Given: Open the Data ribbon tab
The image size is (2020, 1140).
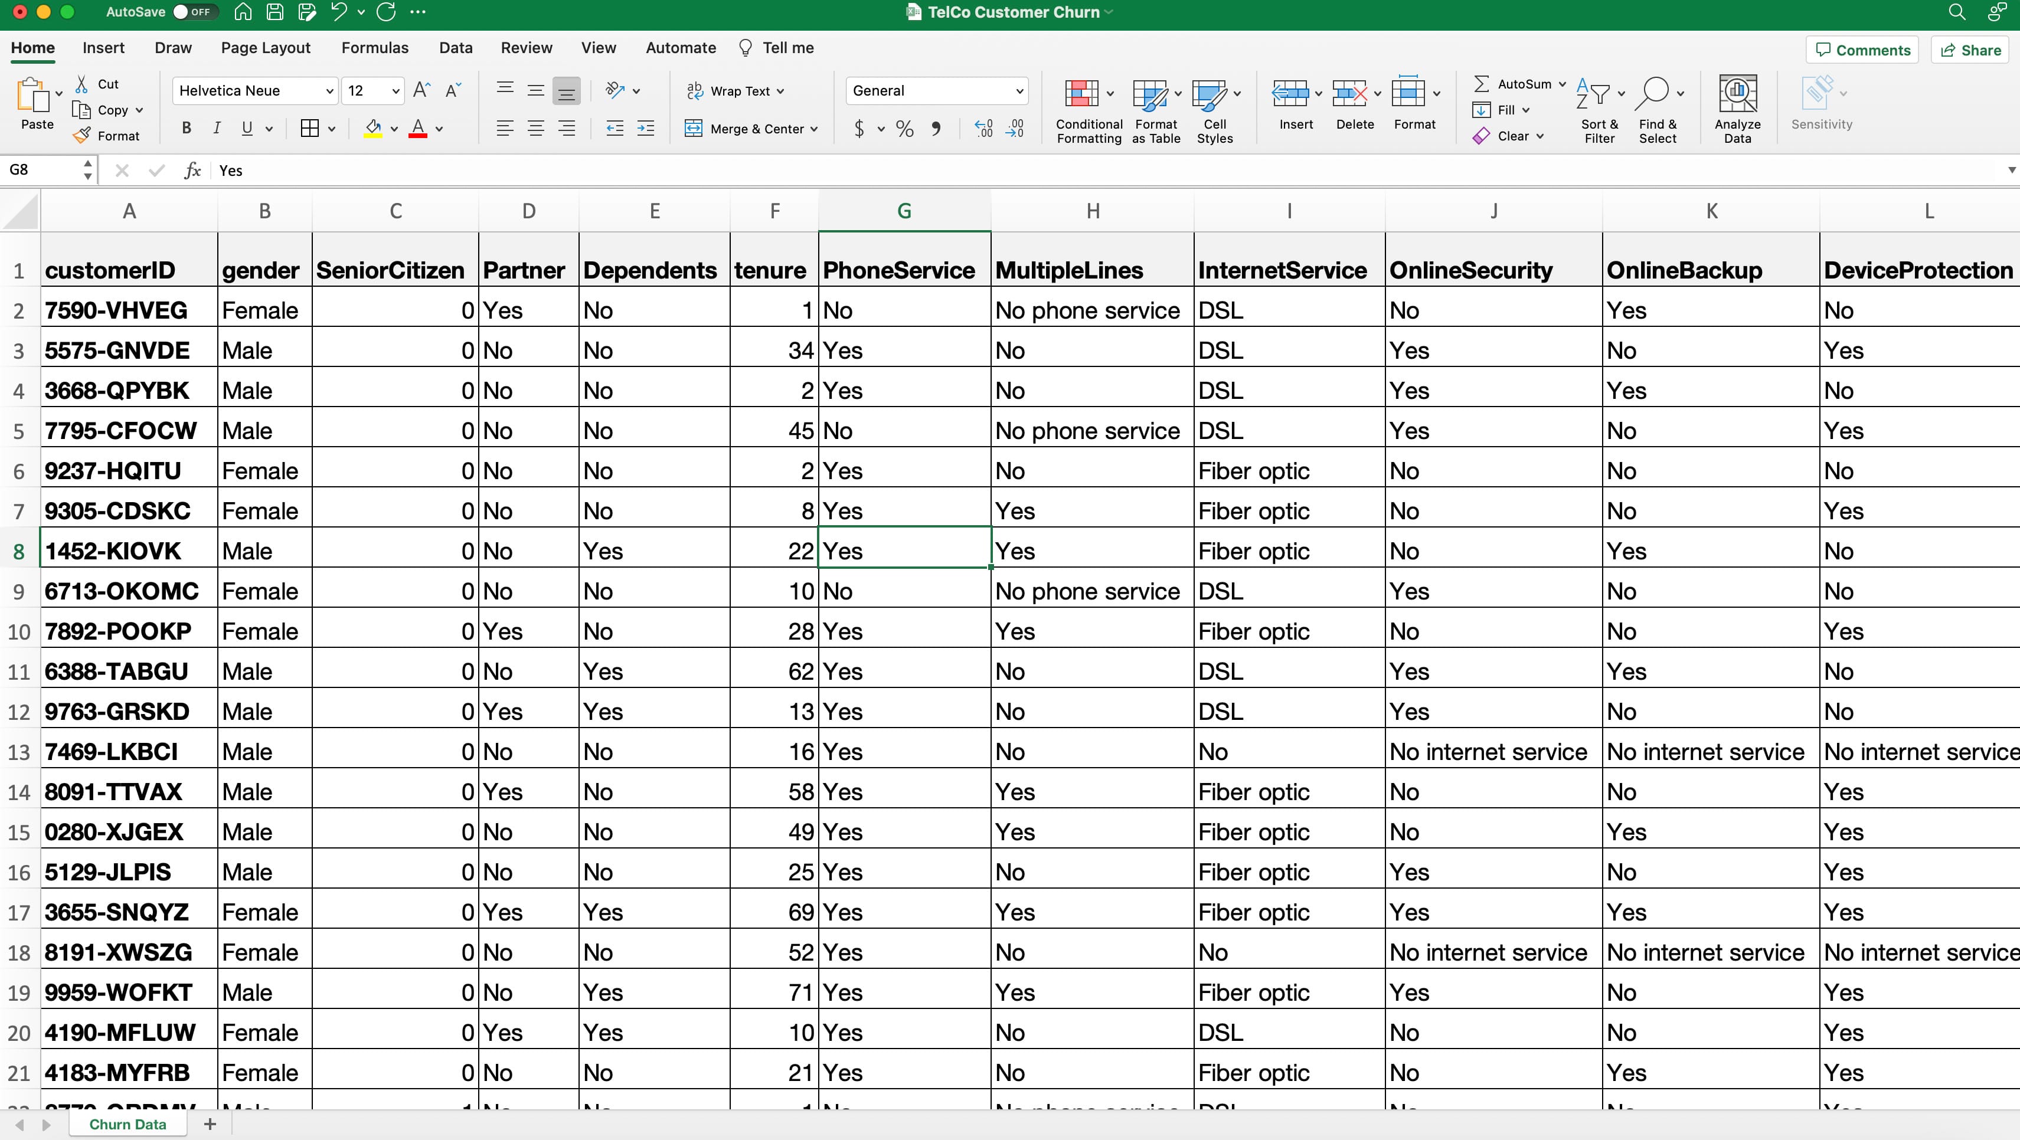Looking at the screenshot, I should (x=455, y=47).
